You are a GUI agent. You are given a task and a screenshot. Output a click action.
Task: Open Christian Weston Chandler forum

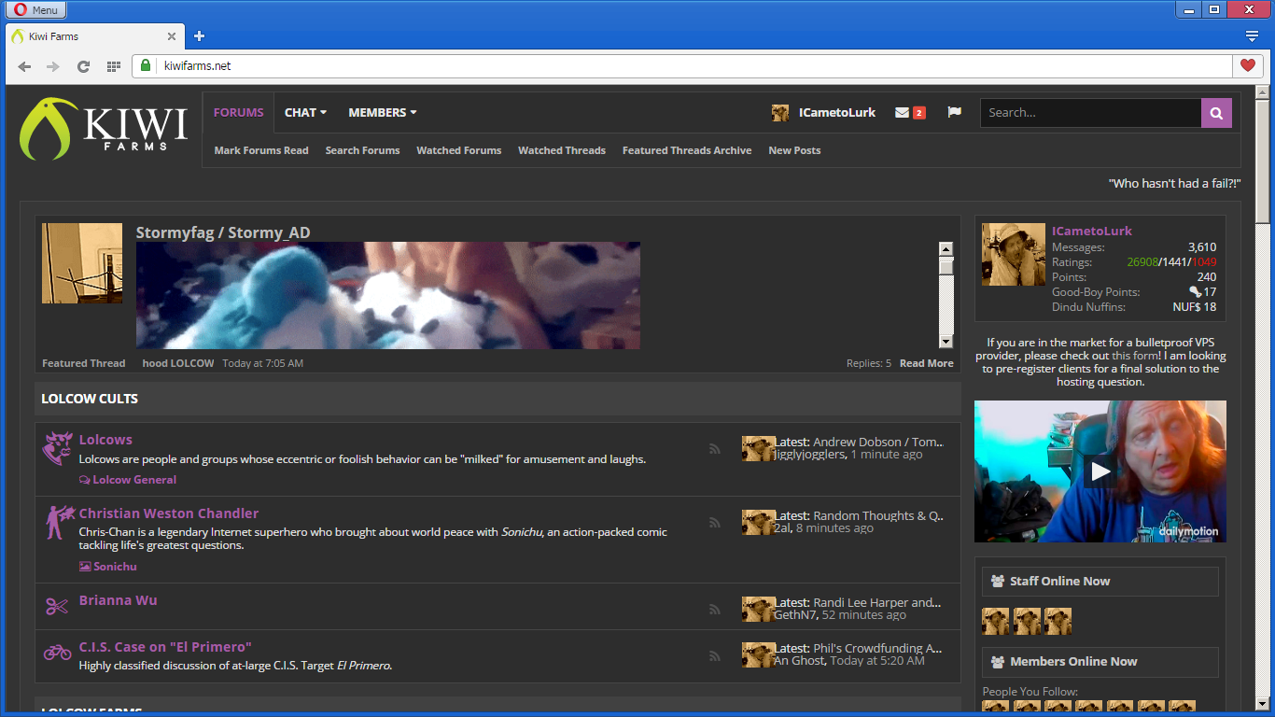(169, 513)
